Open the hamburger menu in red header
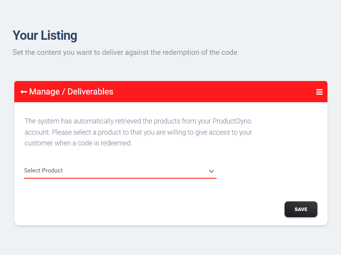 tap(319, 92)
